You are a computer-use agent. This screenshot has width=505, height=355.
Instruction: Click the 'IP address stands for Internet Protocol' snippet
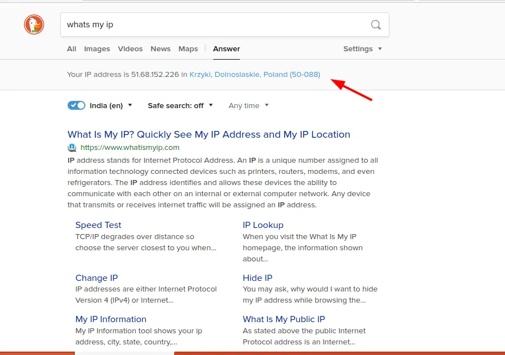tap(223, 183)
